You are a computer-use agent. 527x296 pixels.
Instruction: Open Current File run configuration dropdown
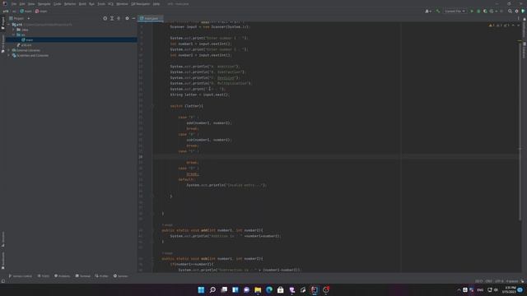tap(455, 12)
